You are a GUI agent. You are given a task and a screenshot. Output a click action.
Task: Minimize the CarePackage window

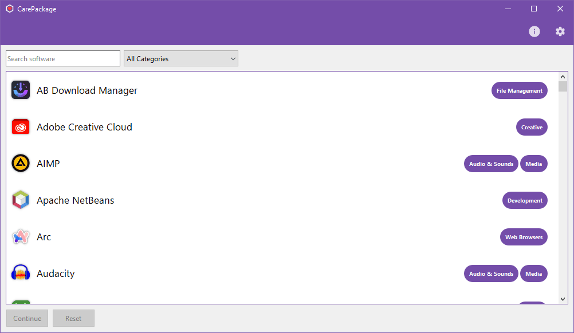click(508, 9)
